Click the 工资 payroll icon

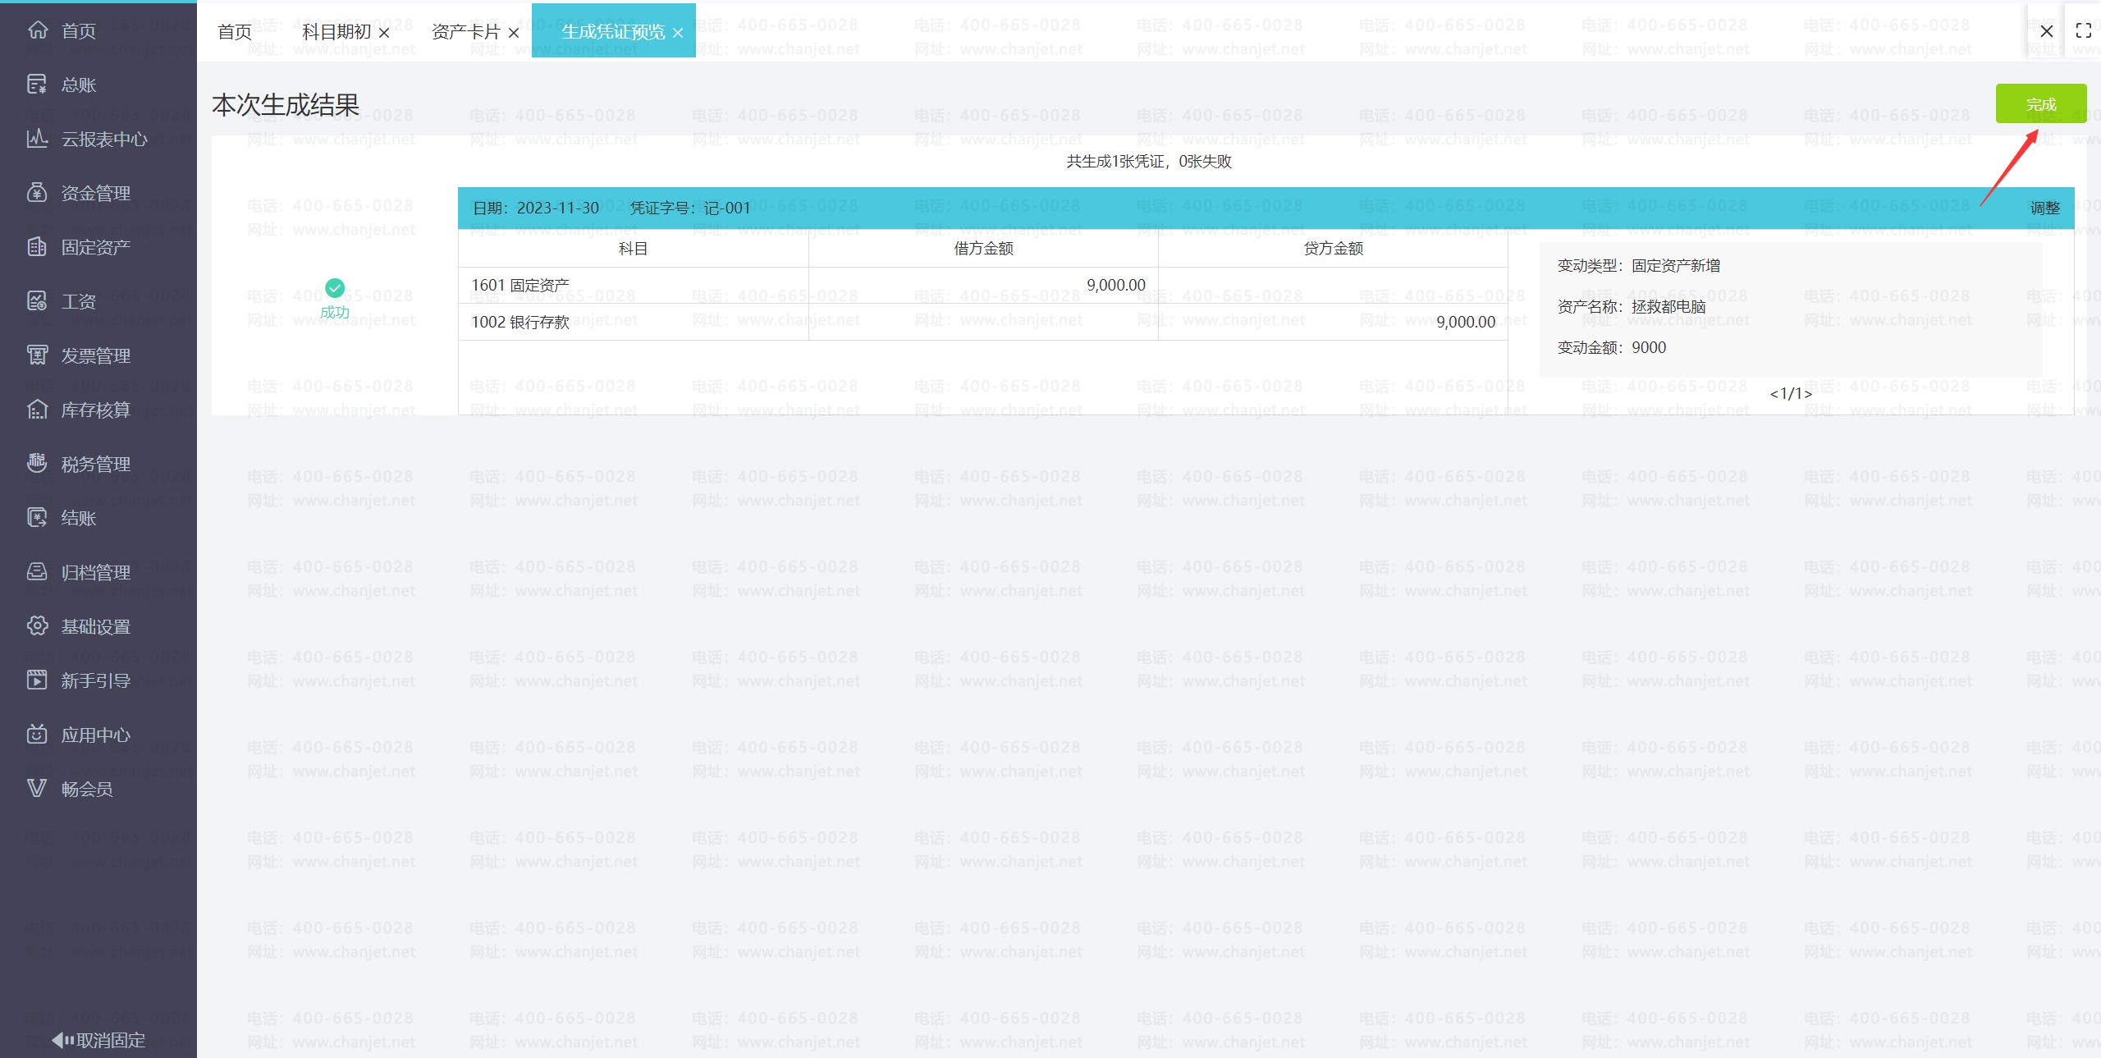pyautogui.click(x=37, y=301)
